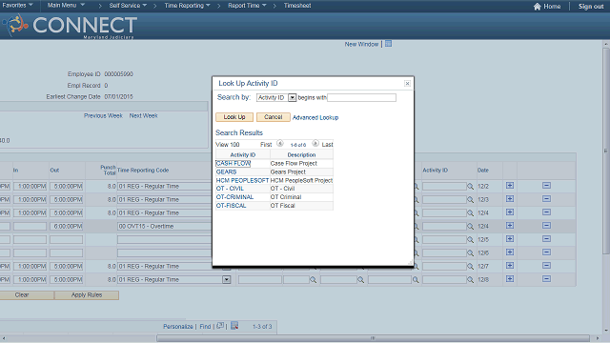This screenshot has height=343, width=610.
Task: Click the Personalize link
Action: [178, 326]
